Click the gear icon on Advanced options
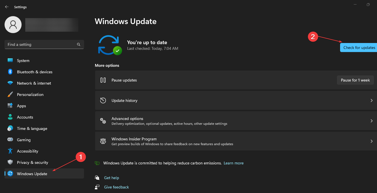The image size is (377, 193). pos(103,121)
